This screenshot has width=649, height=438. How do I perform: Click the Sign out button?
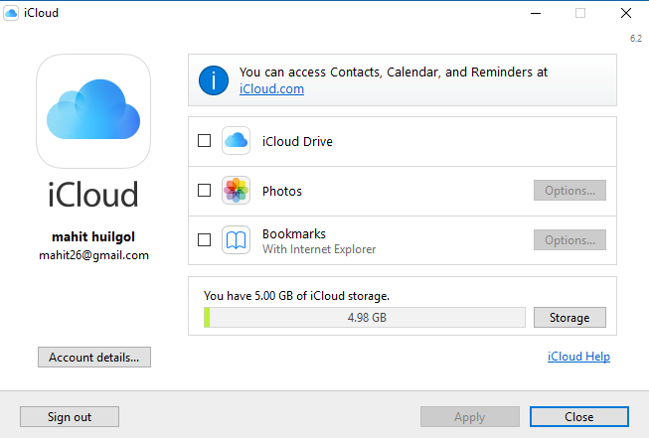click(x=69, y=417)
